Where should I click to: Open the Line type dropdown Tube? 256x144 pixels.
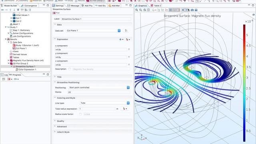point(104,103)
